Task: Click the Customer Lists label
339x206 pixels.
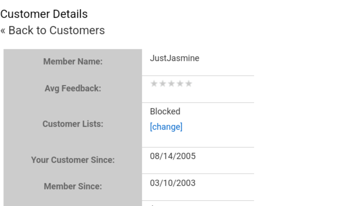Action: click(x=73, y=124)
